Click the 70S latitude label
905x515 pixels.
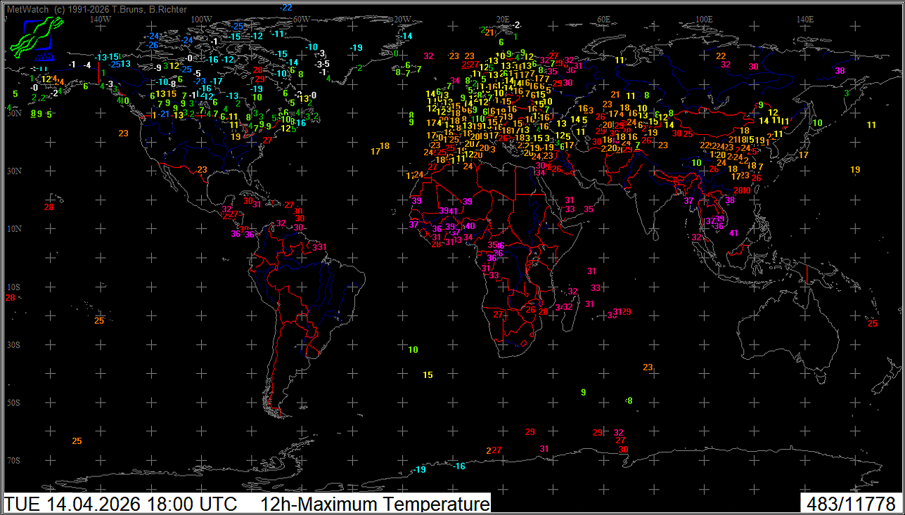[14, 460]
